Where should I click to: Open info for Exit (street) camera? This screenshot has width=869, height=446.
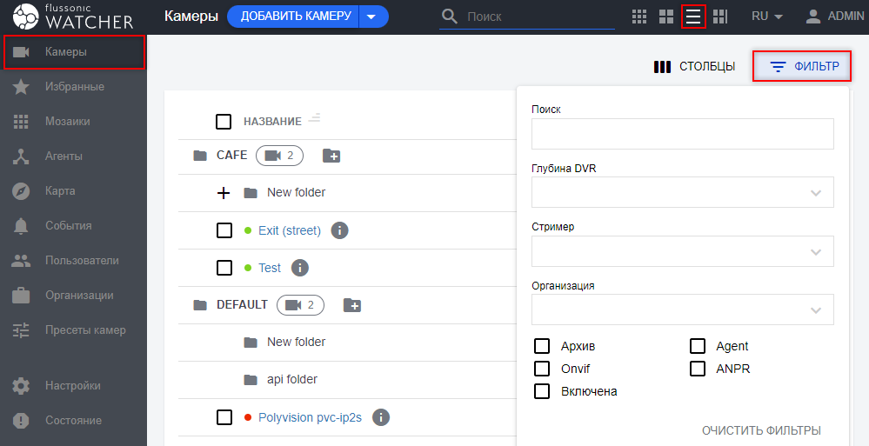tap(340, 230)
